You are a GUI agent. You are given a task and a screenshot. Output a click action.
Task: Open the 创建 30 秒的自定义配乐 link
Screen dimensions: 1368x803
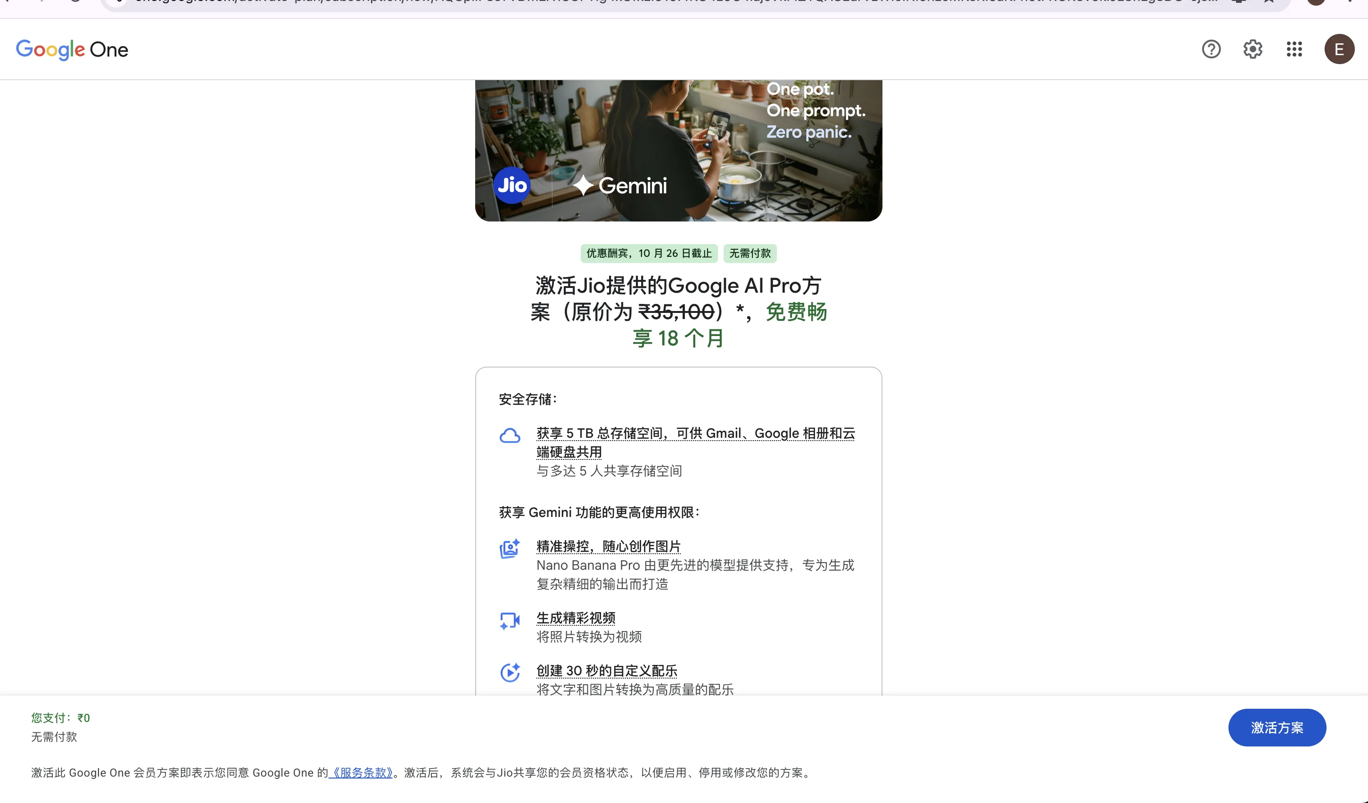point(607,671)
